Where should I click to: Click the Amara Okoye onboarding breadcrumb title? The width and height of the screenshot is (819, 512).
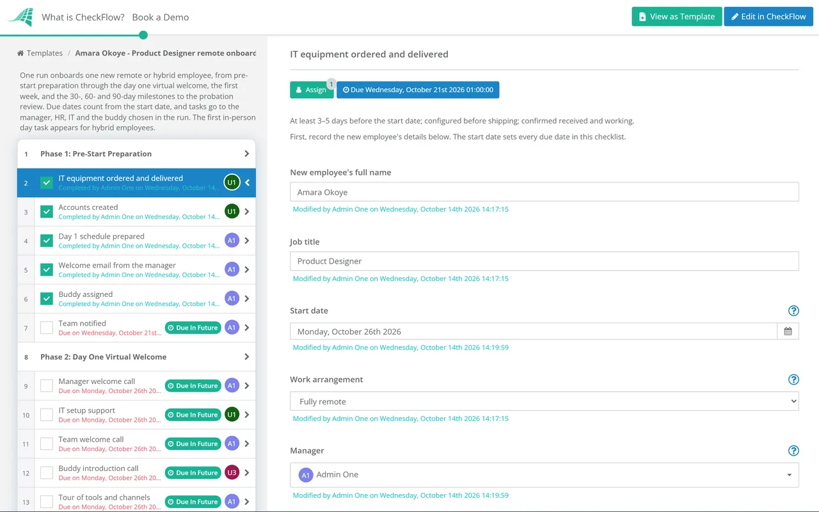coord(166,53)
